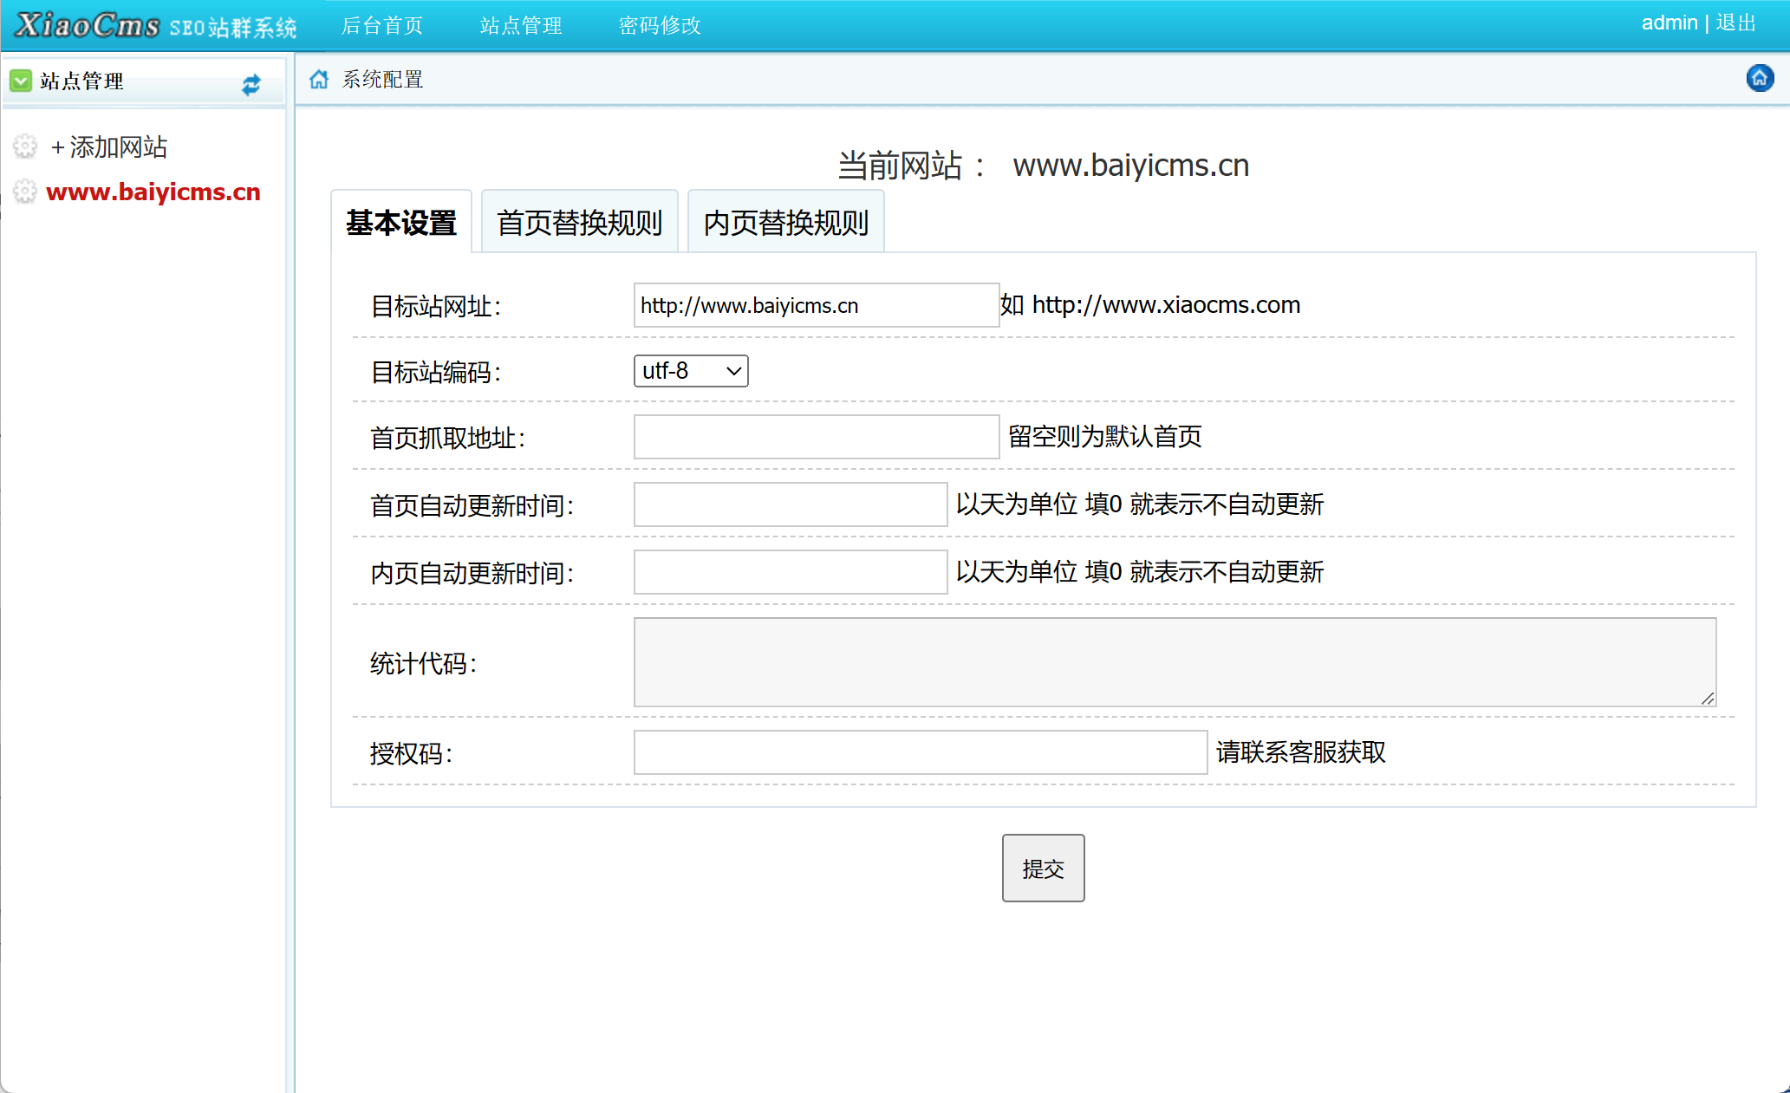
Task: Click the blue refresh arrows icon in sidebar
Action: click(251, 84)
